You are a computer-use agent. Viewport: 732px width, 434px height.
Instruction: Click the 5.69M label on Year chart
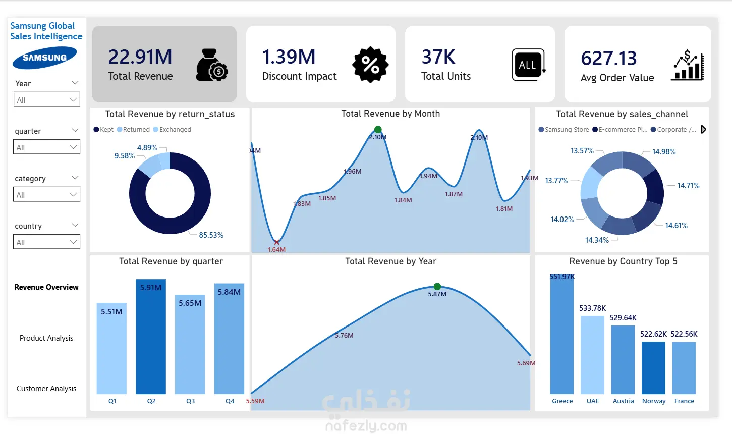click(526, 363)
